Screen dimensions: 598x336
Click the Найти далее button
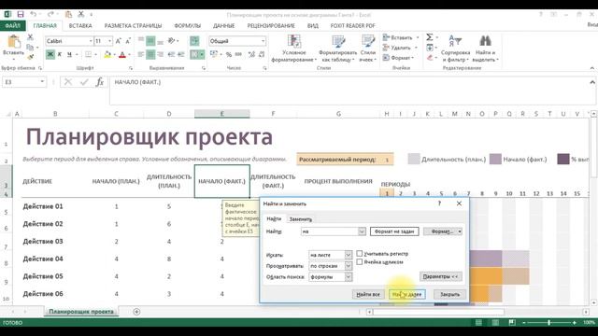407,294
